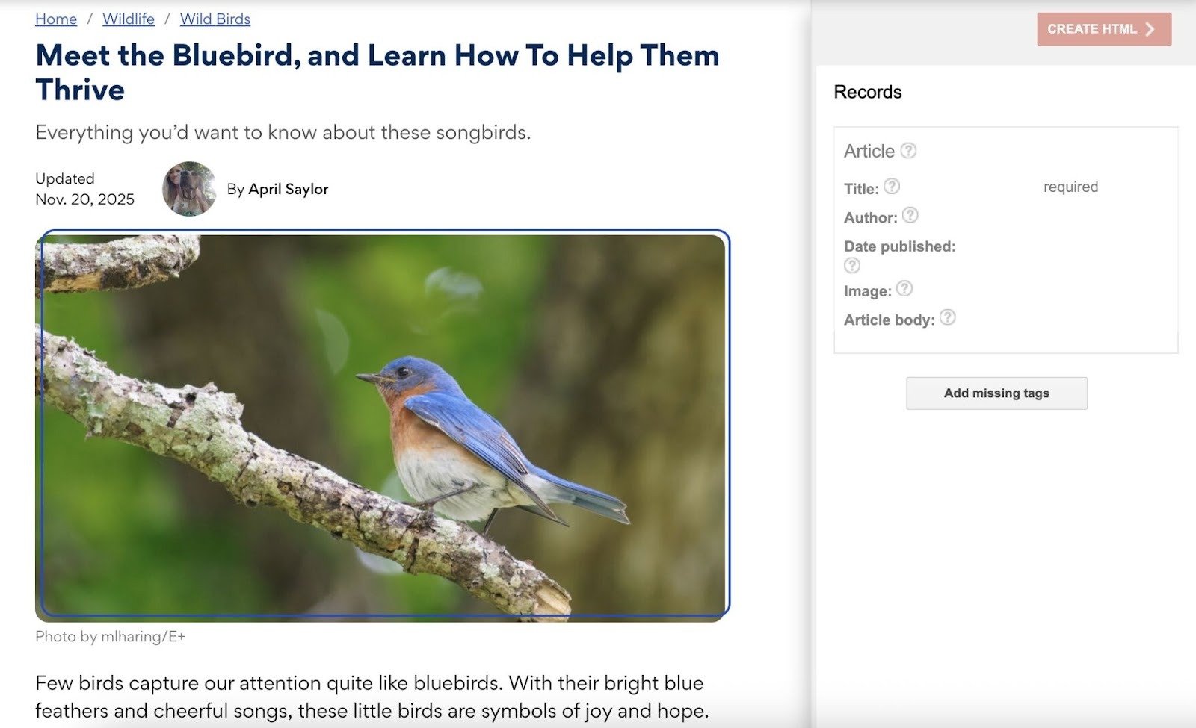
Task: Click the Add missing tags button
Action: [996, 393]
